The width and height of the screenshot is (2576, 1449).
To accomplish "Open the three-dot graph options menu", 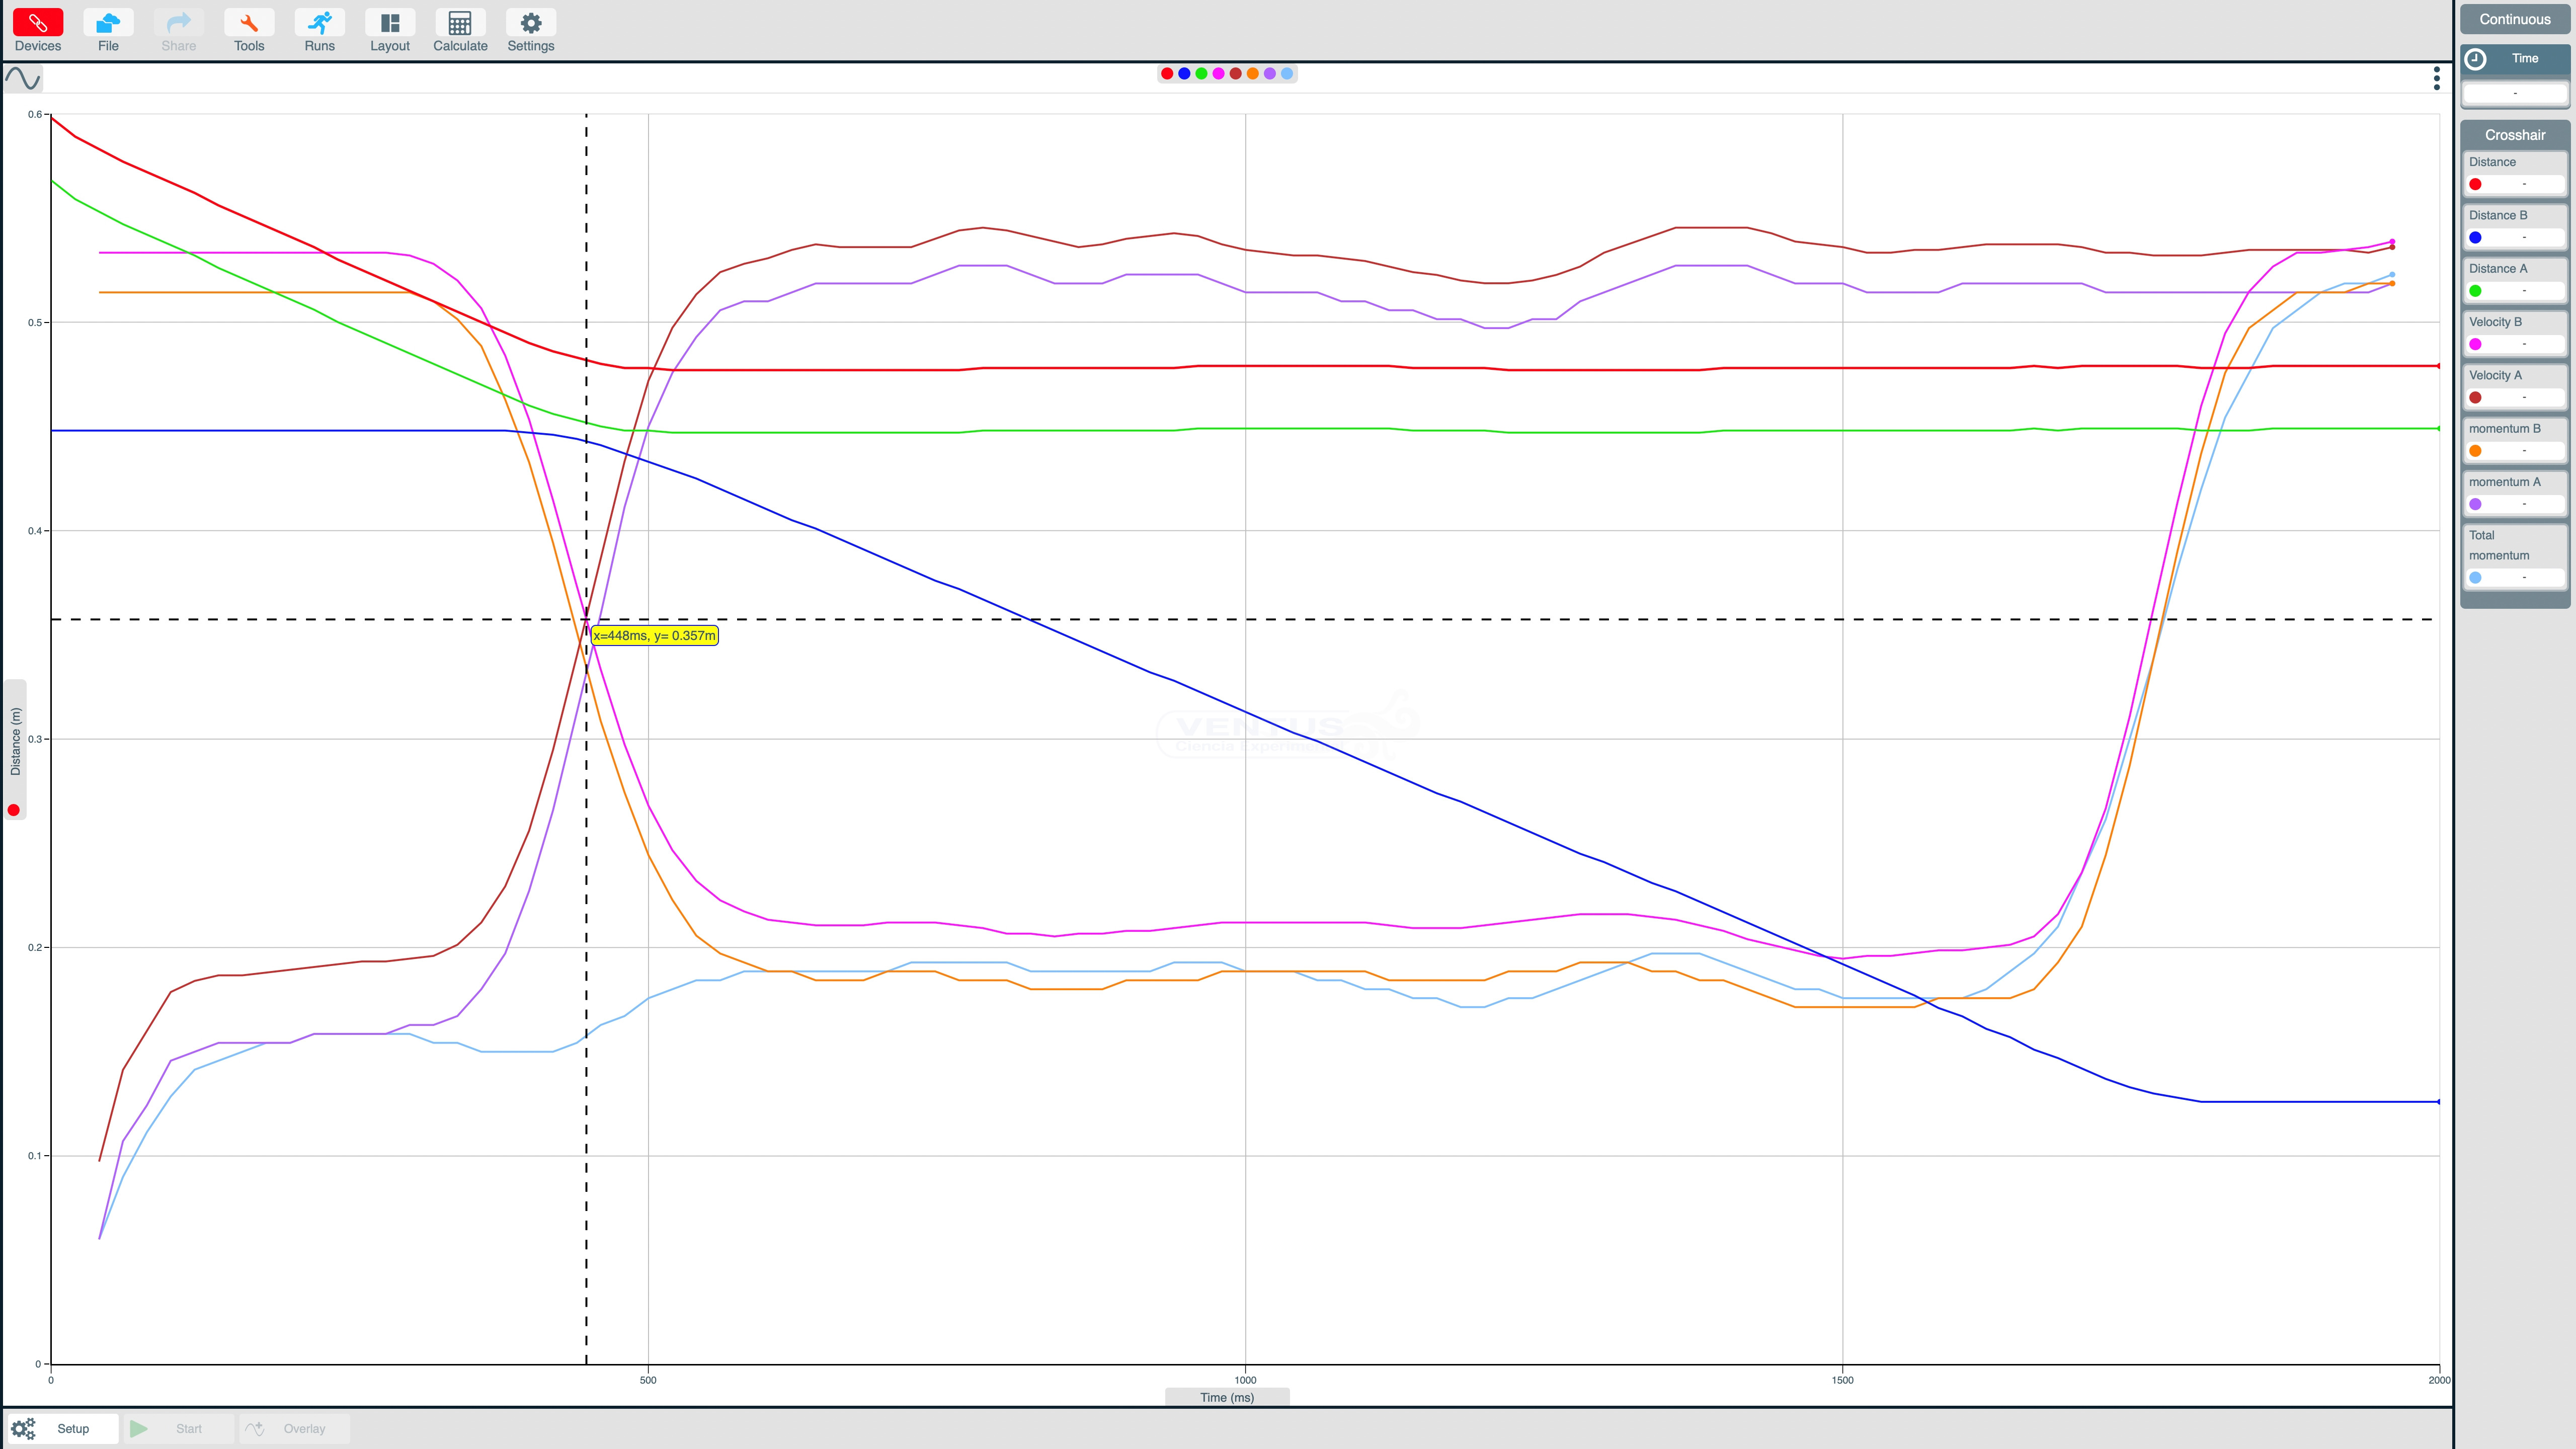I will pos(2436,78).
